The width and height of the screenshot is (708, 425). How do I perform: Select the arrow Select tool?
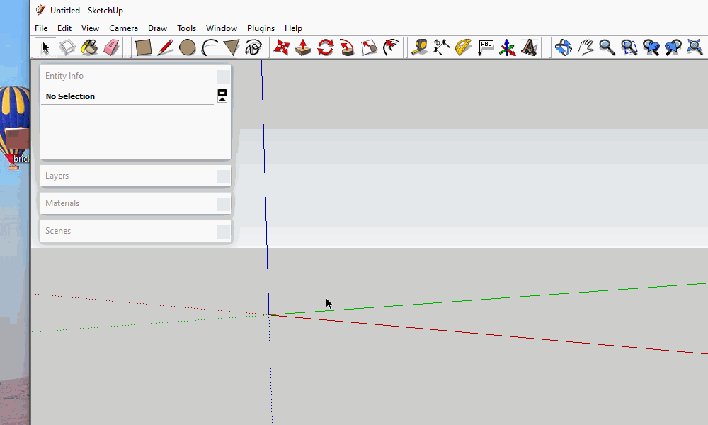tap(45, 47)
